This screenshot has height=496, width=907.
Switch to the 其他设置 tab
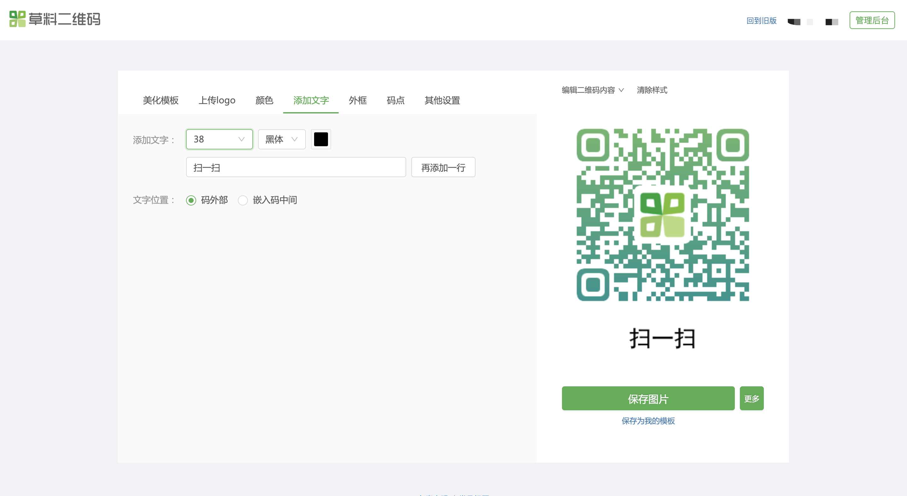click(x=442, y=100)
